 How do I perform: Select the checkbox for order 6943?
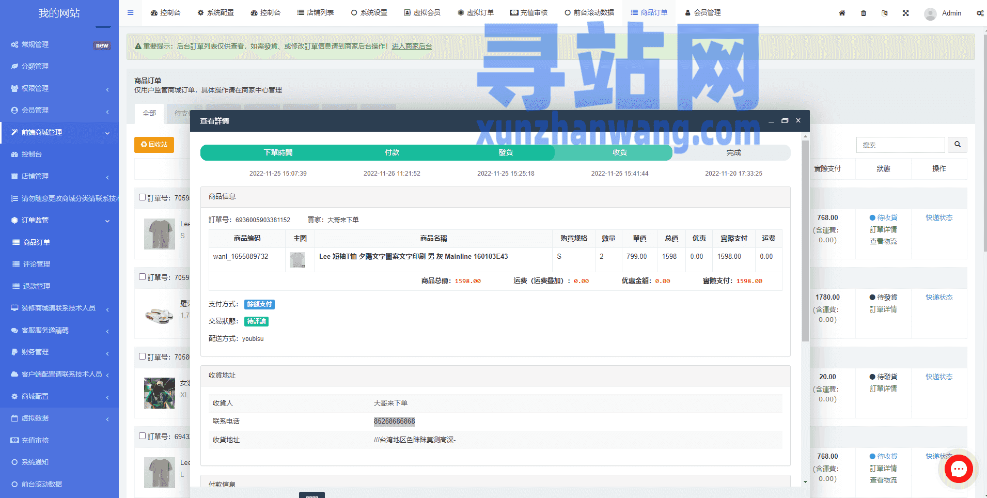coord(142,436)
